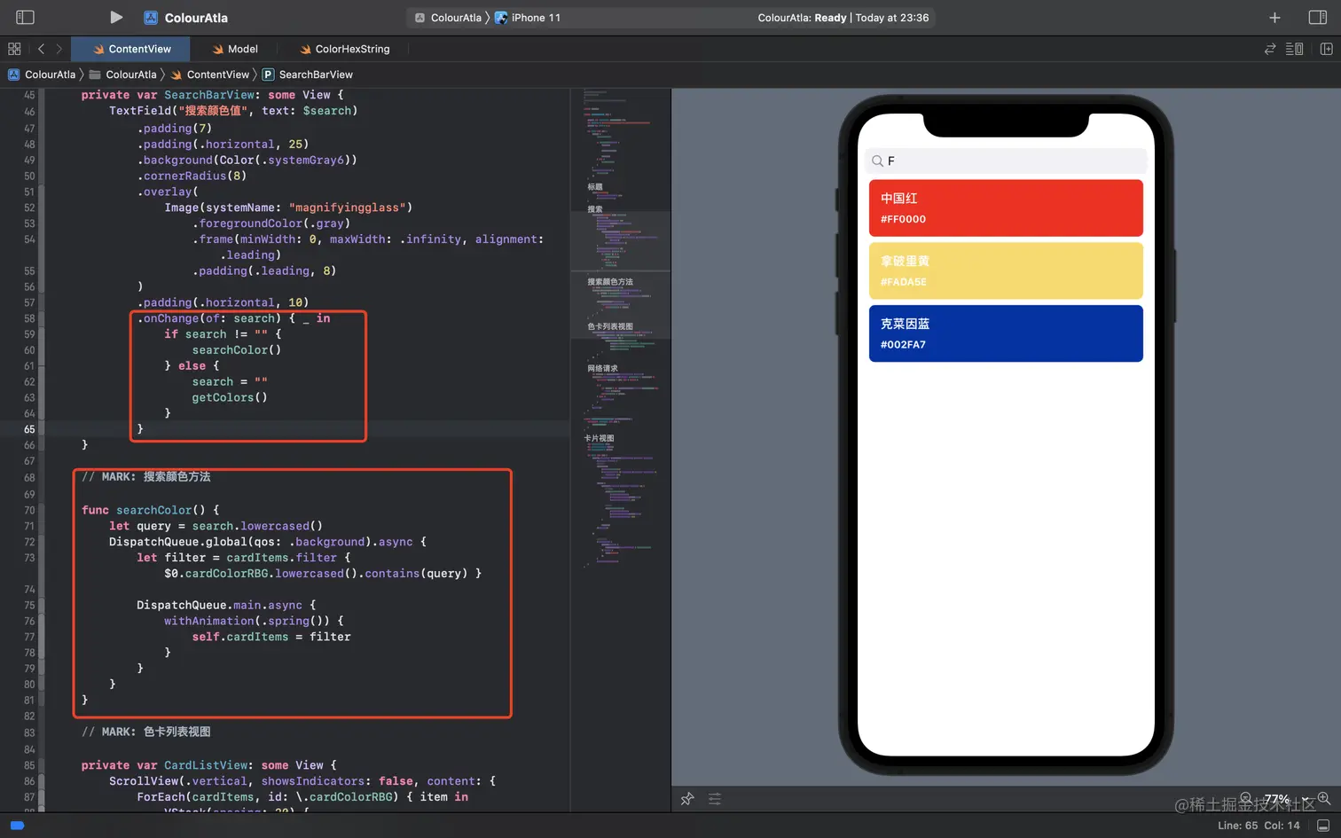The height and width of the screenshot is (838, 1341).
Task: Toggle the navigator sidebar icon
Action: click(x=25, y=17)
